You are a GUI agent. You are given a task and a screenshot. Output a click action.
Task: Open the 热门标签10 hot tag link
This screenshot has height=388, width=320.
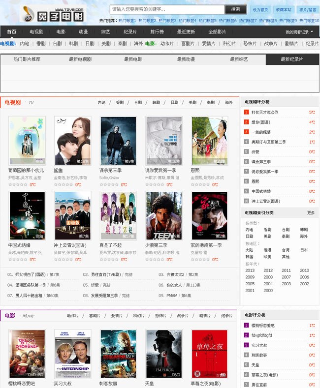[x=309, y=21]
